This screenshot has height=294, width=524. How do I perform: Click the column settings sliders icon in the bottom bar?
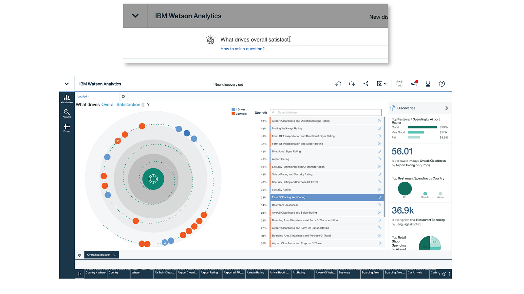80,274
